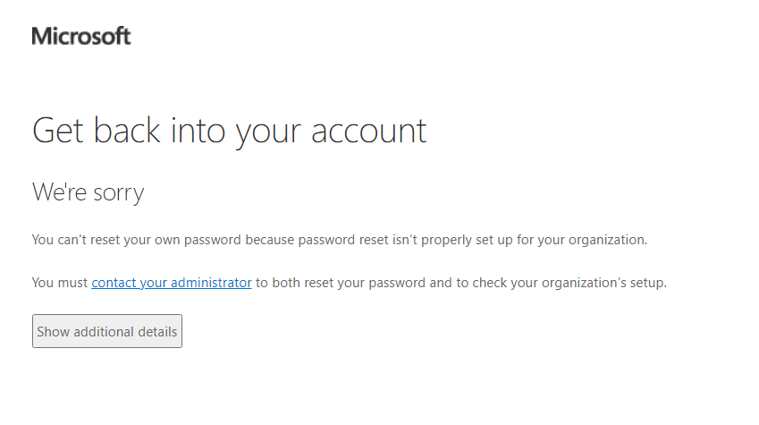Viewport: 759px width, 425px height.
Task: Click the word 'sorry' in the subheading
Action: [119, 194]
